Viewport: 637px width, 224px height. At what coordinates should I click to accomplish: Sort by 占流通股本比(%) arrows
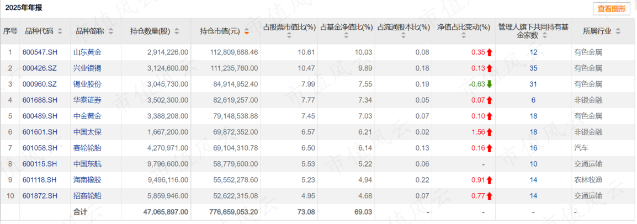point(404,36)
